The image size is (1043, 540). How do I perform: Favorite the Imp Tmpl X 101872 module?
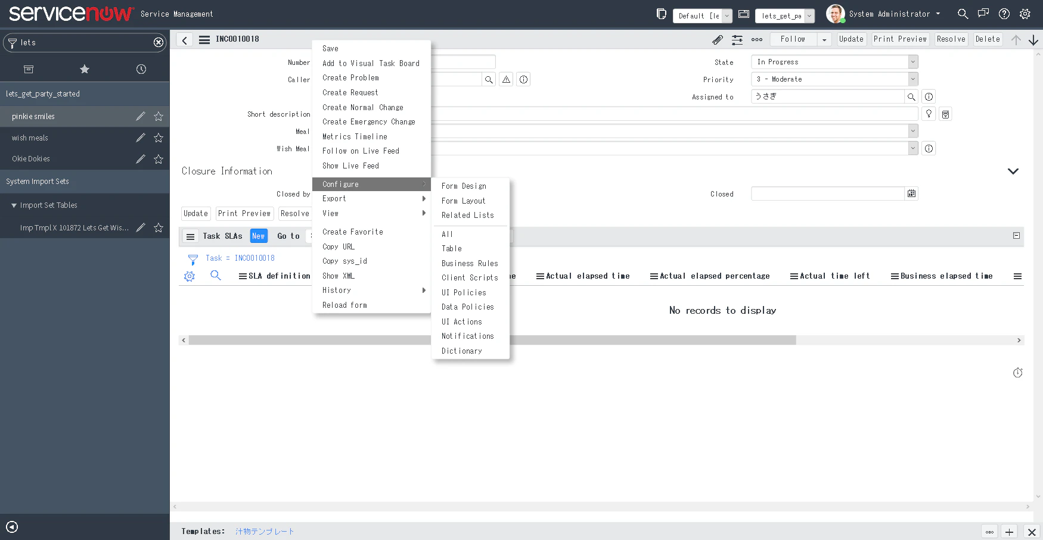pos(159,227)
